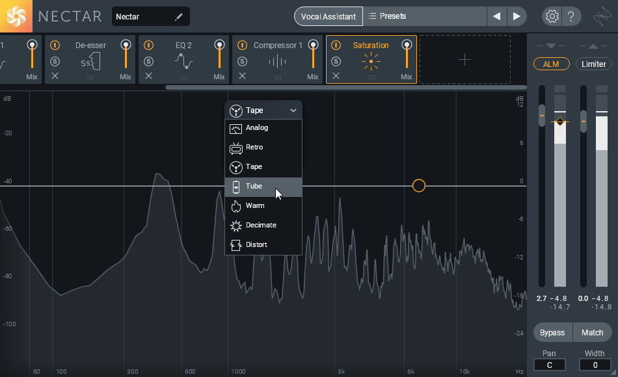This screenshot has height=377, width=618.
Task: Pick Tape in the mode list
Action: [x=263, y=167]
